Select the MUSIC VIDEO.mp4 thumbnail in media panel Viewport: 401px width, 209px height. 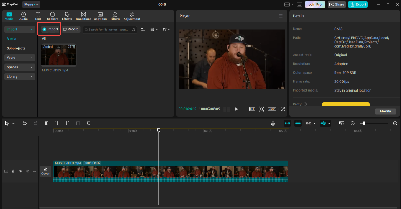point(58,55)
